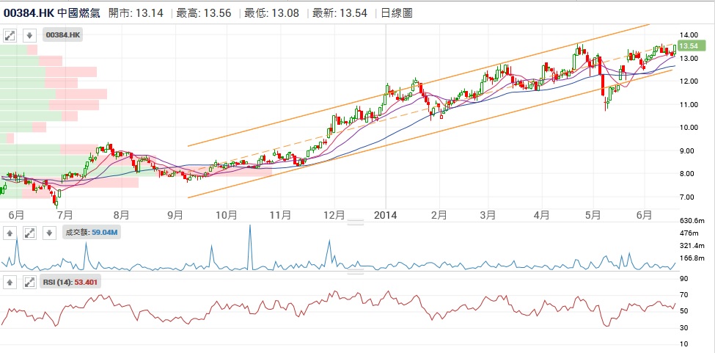This screenshot has height=353, width=715.
Task: Grab the divider between turnover and RSI panels
Action: tap(356, 272)
